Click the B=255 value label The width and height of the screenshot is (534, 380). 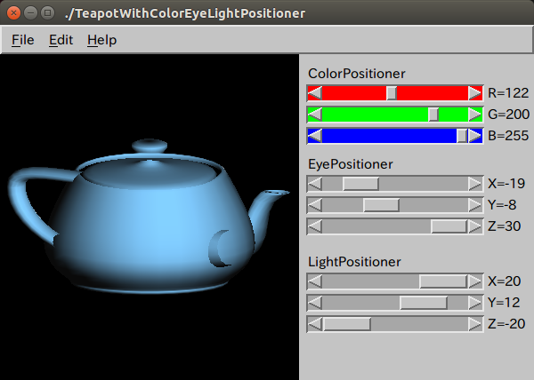(x=508, y=136)
